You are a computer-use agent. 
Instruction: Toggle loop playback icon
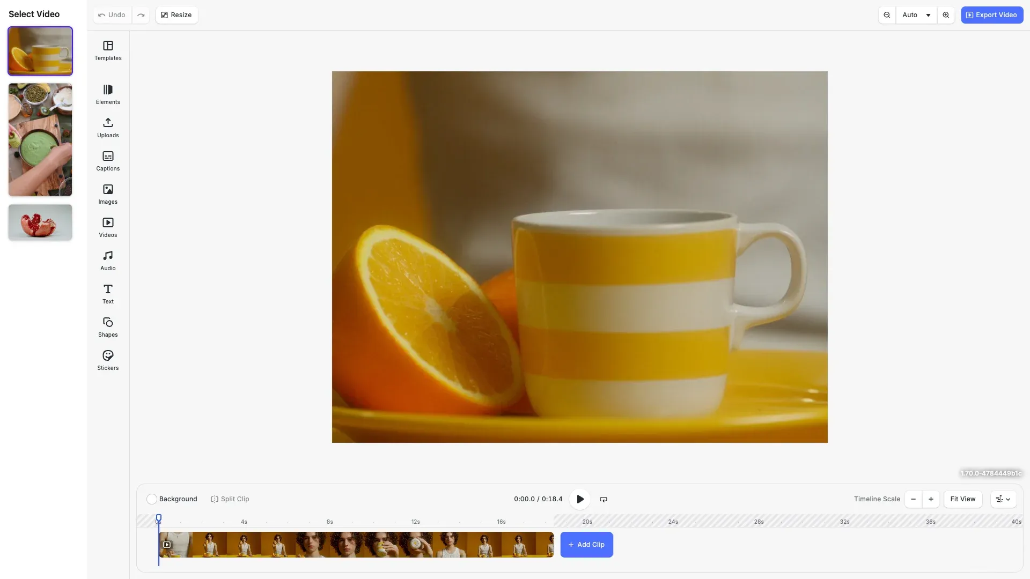604,499
